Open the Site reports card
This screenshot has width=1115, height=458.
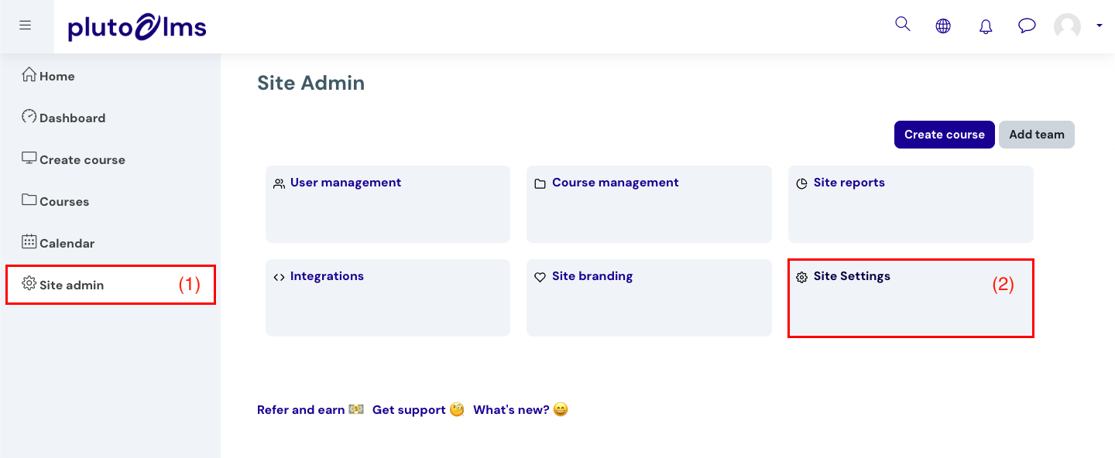tap(911, 204)
